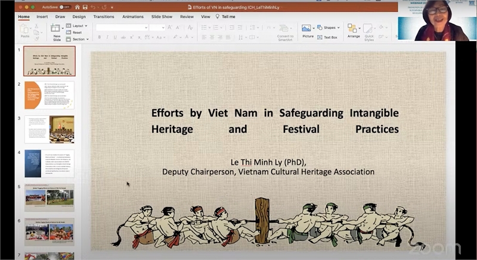Toggle Subscript formatting
This screenshot has height=260, width=477.
[140, 37]
